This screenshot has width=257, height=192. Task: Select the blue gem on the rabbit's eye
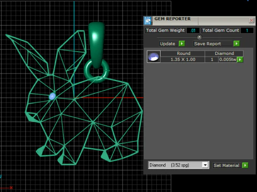click(x=52, y=96)
